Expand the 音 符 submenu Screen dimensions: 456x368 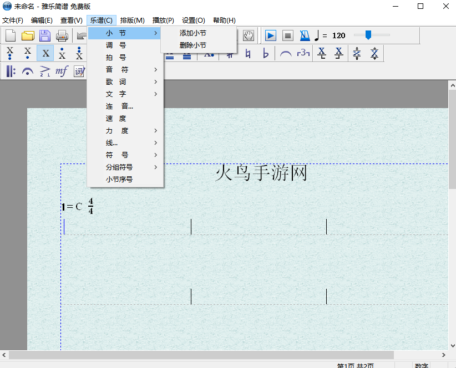pos(124,70)
